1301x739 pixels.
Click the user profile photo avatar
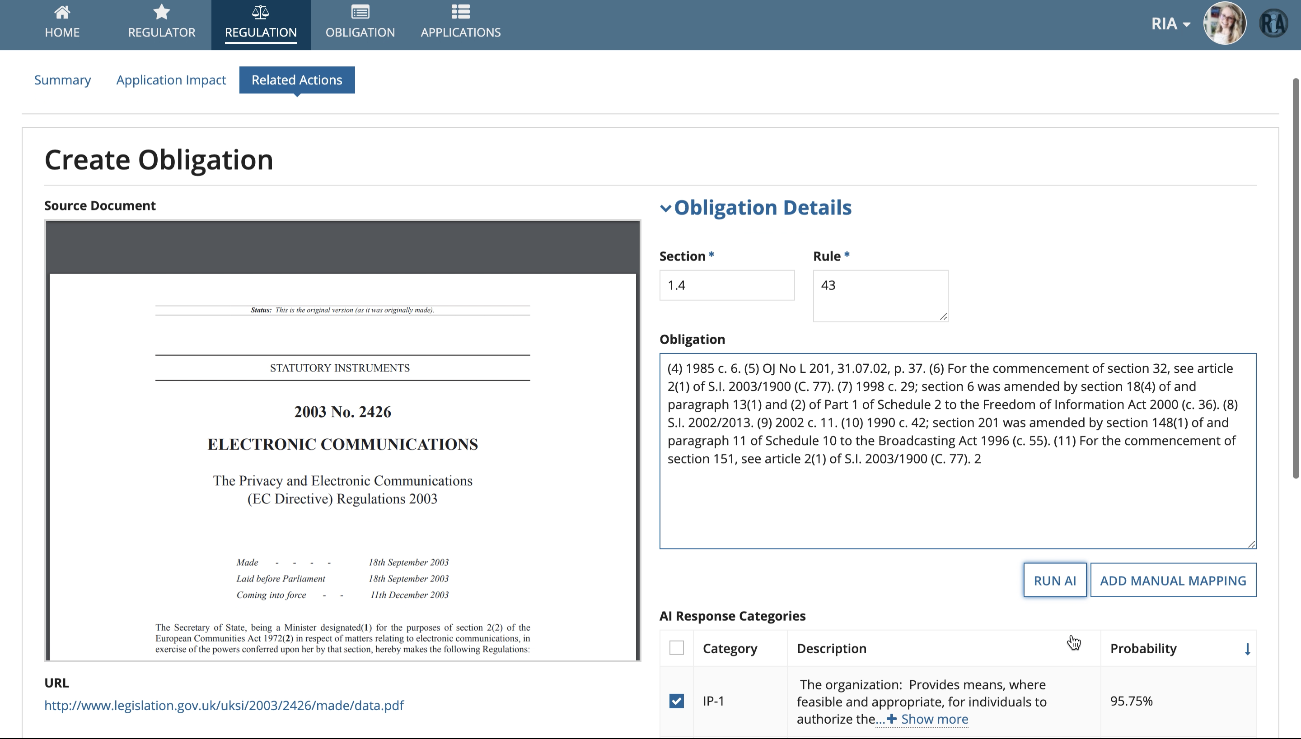[x=1224, y=23]
